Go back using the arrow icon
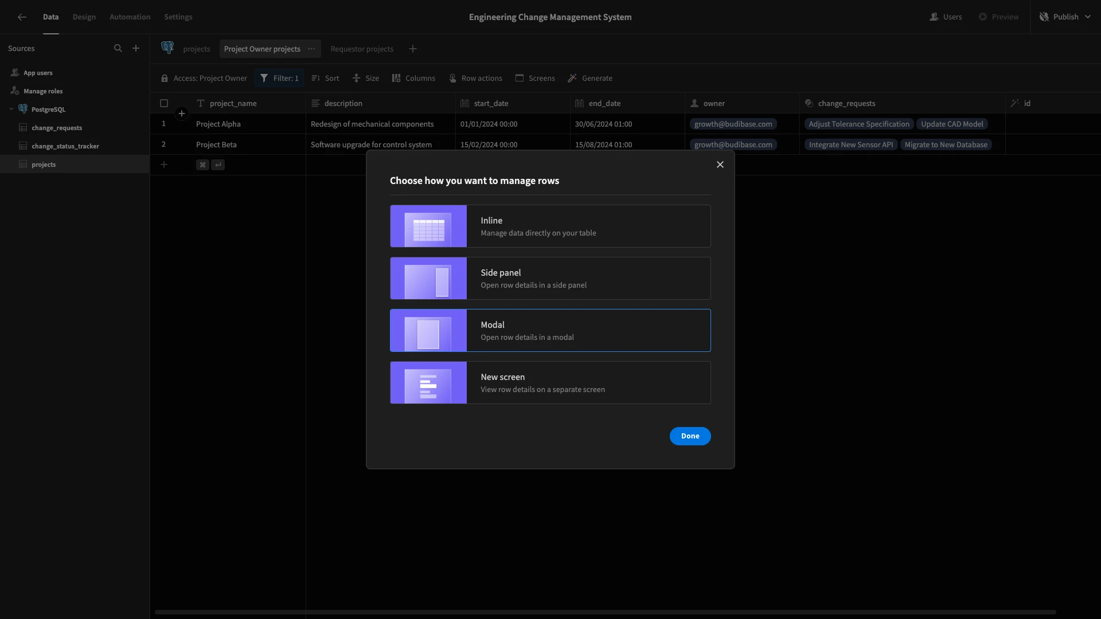This screenshot has width=1101, height=619. tap(22, 17)
